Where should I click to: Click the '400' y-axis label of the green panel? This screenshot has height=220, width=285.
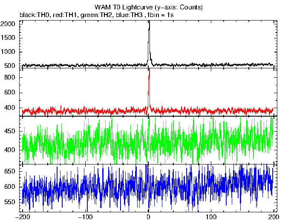tap(10, 150)
